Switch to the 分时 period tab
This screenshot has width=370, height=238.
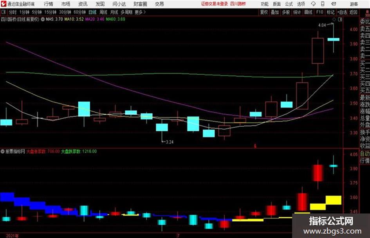click(x=13, y=12)
